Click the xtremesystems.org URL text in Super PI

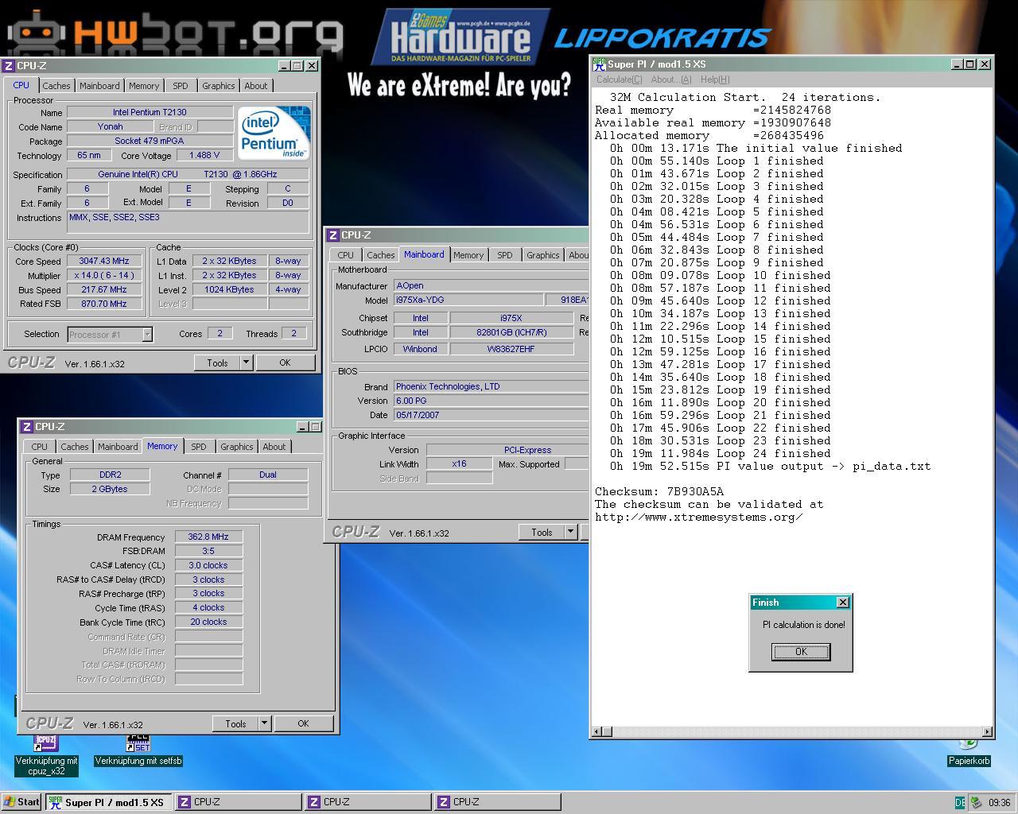tap(699, 517)
